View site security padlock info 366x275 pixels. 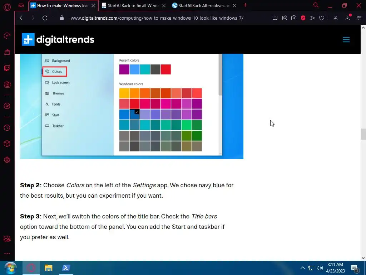click(61, 18)
